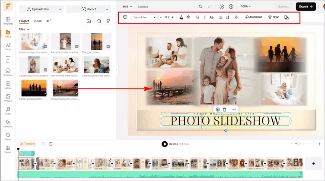The width and height of the screenshot is (325, 181).
Task: Click the filter files icon
Action: [x=108, y=21]
